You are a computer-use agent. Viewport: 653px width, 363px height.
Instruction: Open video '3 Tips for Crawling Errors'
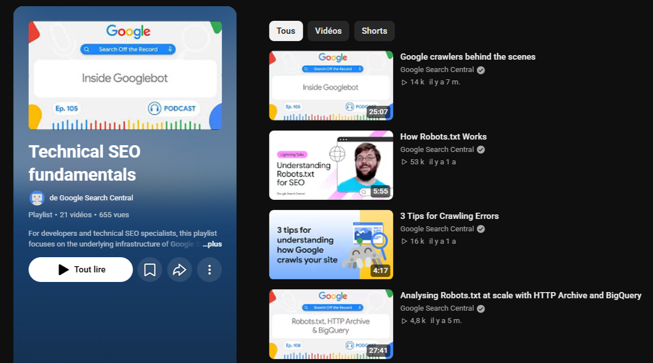click(450, 216)
